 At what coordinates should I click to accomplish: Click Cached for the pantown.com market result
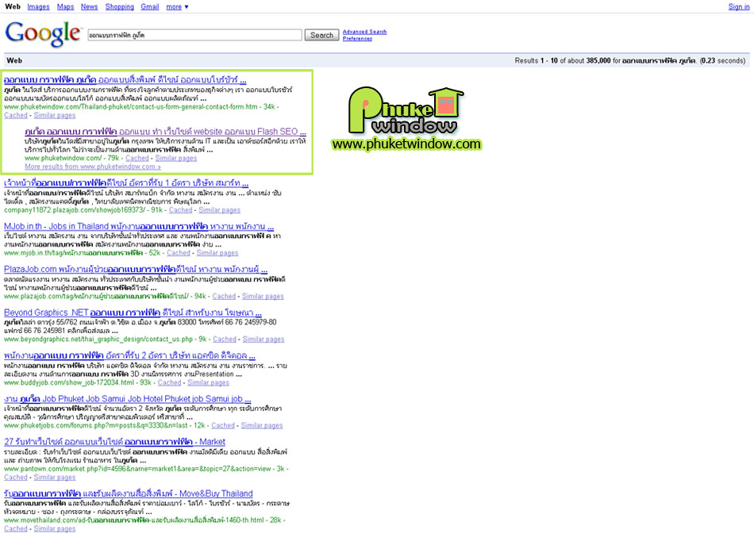tap(16, 478)
